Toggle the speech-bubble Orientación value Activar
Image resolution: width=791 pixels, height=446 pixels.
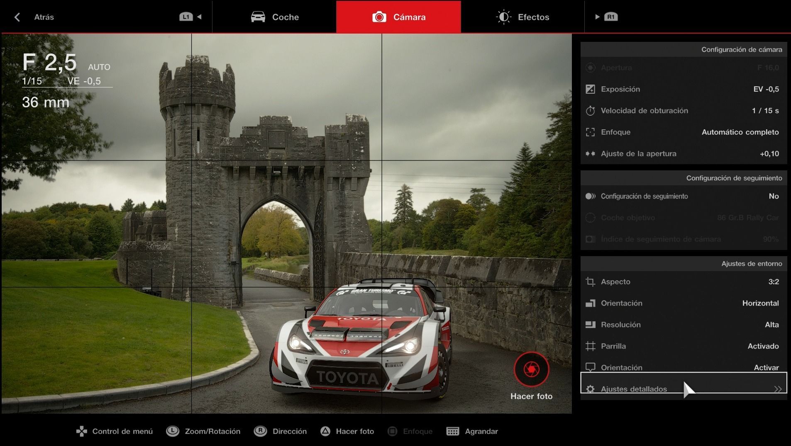pyautogui.click(x=766, y=367)
